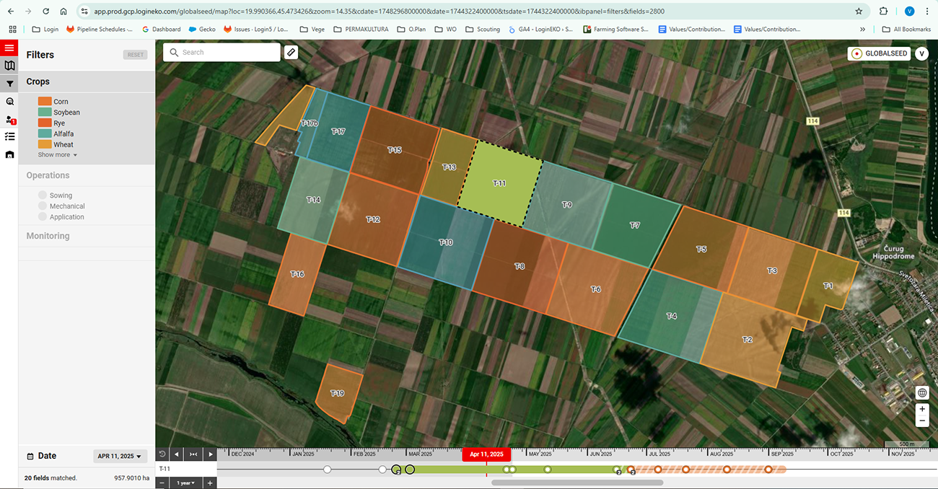This screenshot has width=938, height=489.
Task: Toggle the Corn crop filter swatch
Action: click(x=45, y=102)
